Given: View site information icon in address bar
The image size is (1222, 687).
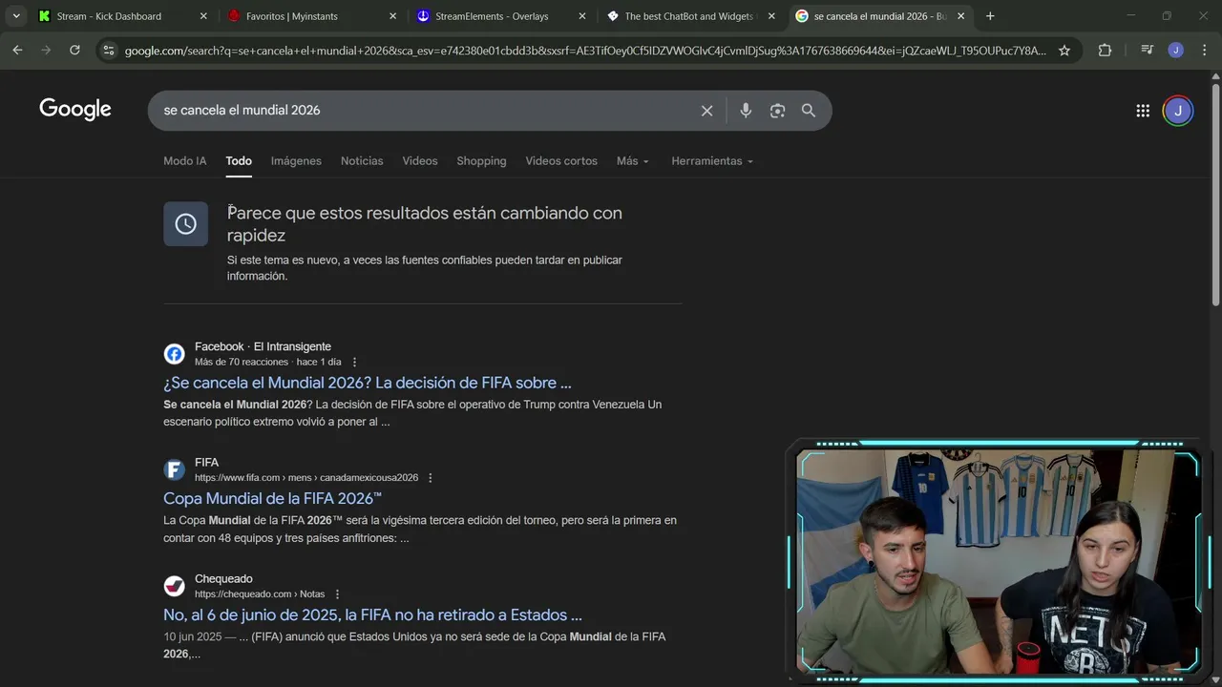Looking at the screenshot, I should point(109,51).
